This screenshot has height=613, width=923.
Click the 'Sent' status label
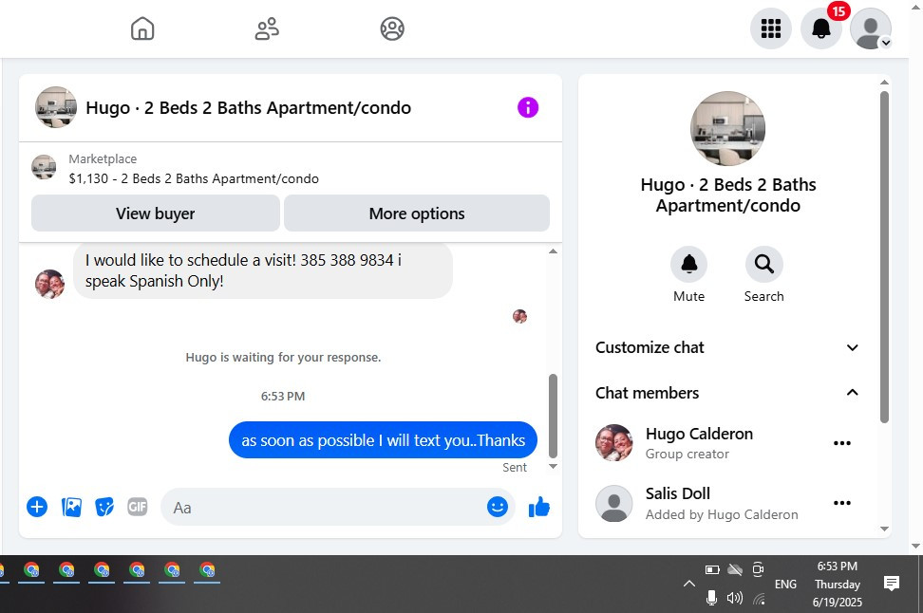[x=515, y=467]
